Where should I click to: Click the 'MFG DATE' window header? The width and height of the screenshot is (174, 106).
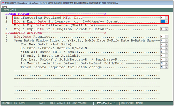click(x=10, y=10)
